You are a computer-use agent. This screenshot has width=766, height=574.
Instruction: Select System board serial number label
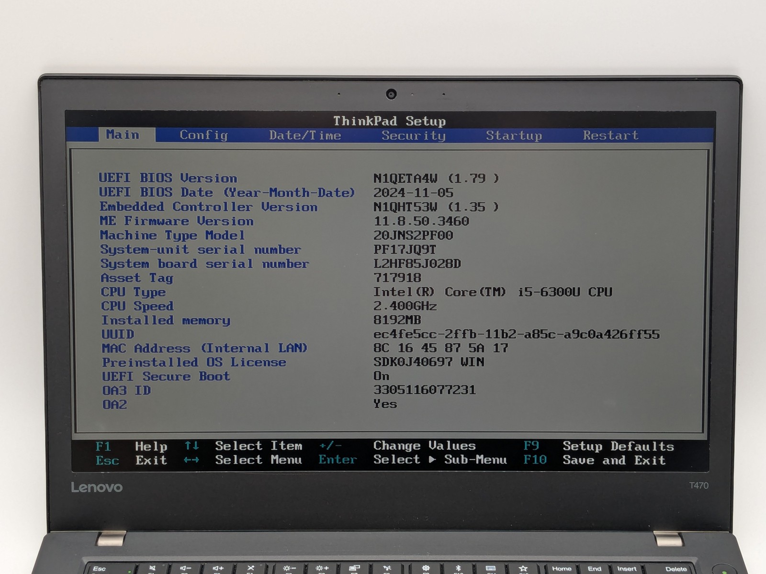point(205,264)
